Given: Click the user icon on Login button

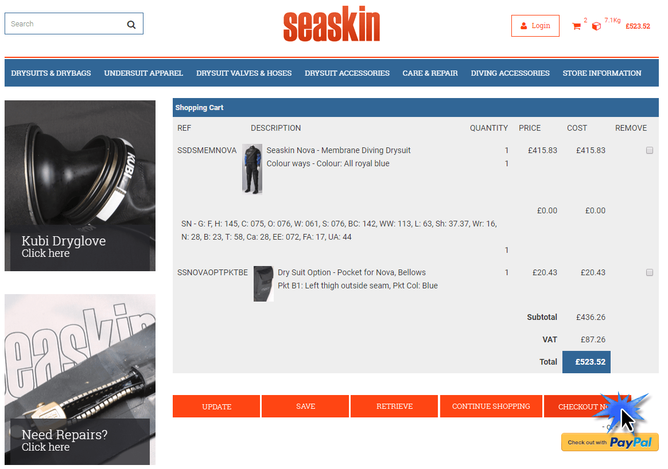Looking at the screenshot, I should pyautogui.click(x=524, y=26).
